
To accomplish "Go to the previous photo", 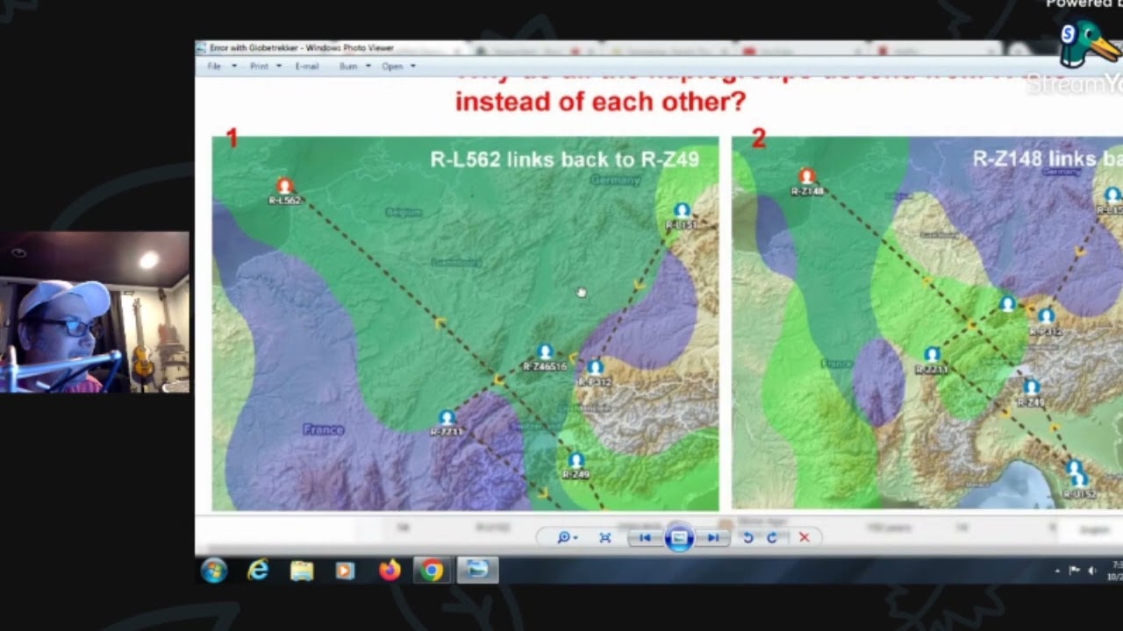I will 645,537.
